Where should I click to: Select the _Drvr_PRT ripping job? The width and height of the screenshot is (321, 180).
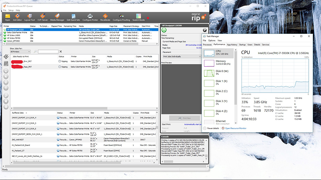[x=84, y=61]
